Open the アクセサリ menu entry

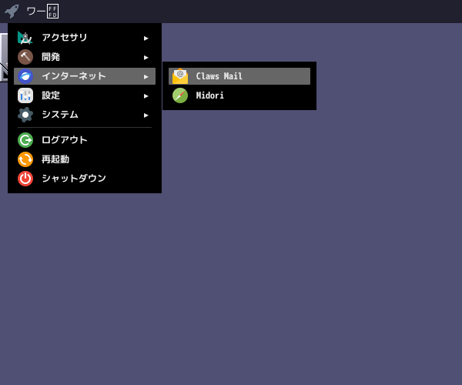pyautogui.click(x=85, y=38)
